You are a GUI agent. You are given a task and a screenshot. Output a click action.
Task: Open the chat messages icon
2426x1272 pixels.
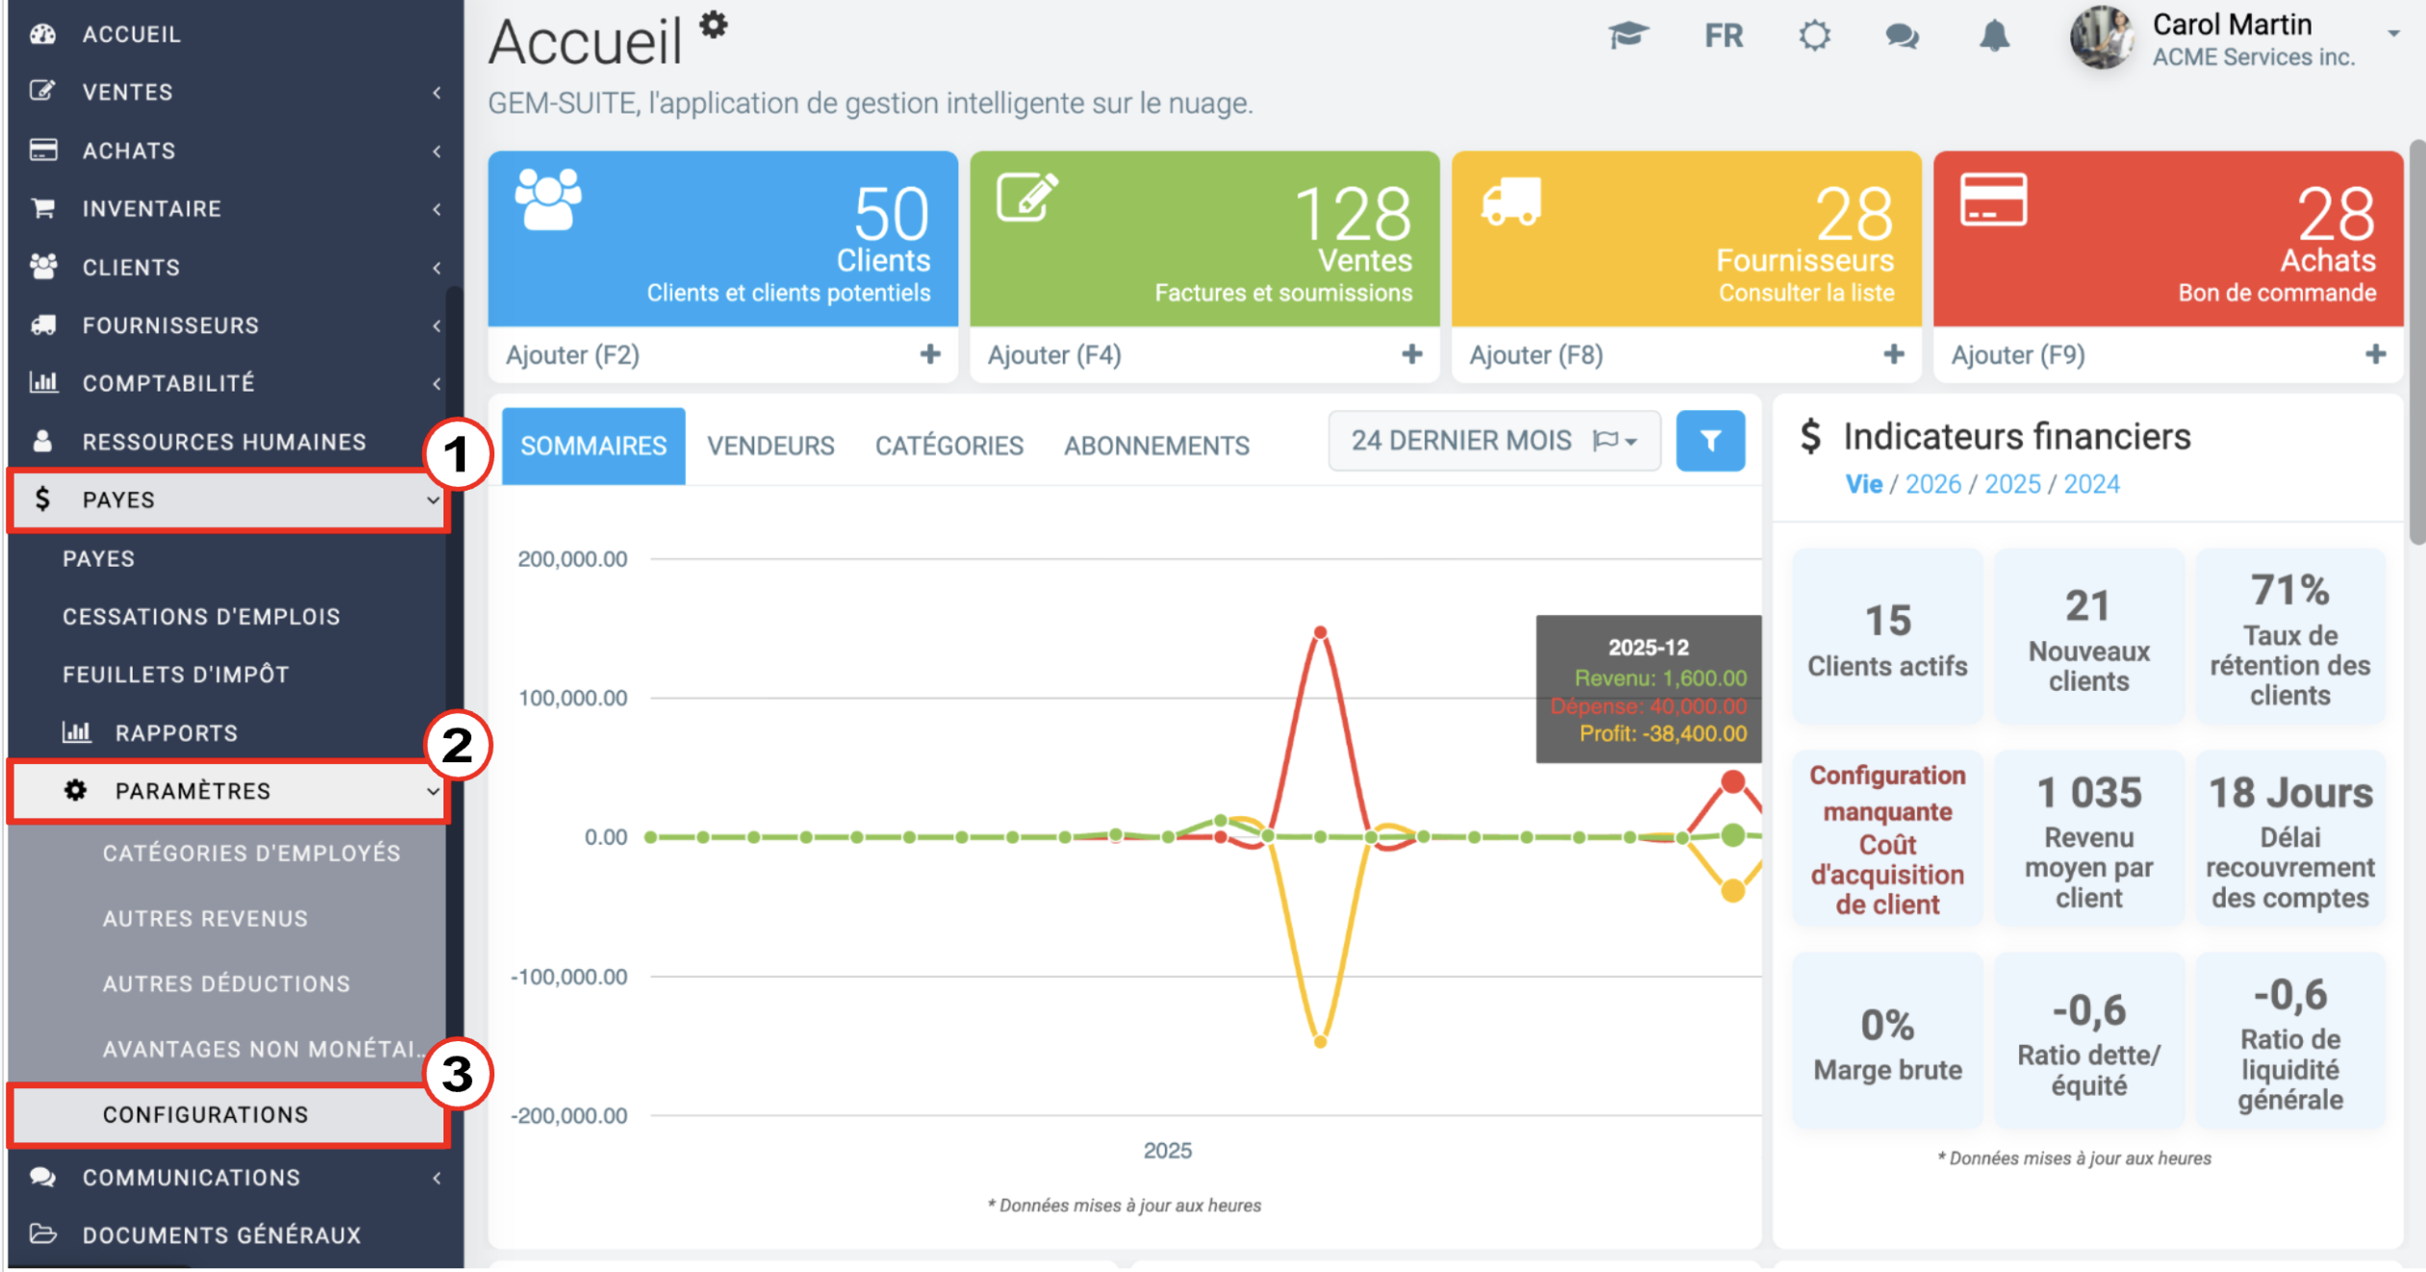1902,37
